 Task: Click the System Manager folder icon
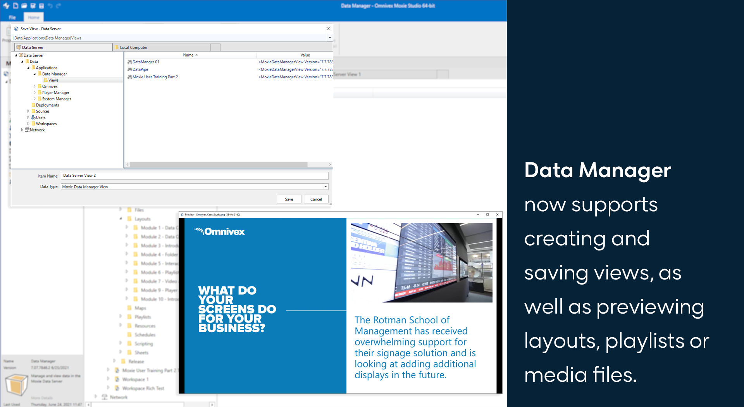pos(40,99)
